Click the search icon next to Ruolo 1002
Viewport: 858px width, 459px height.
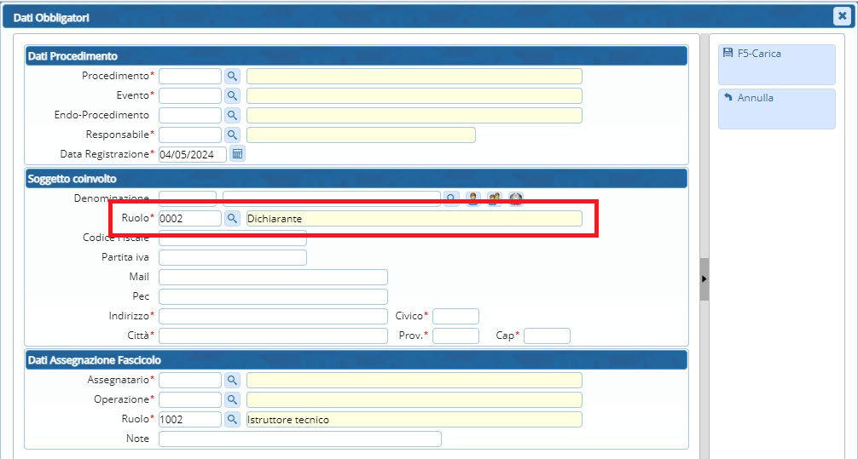click(232, 419)
